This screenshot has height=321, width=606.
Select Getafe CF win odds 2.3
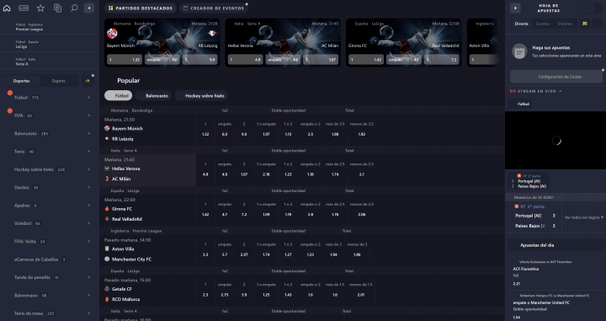coord(205,295)
